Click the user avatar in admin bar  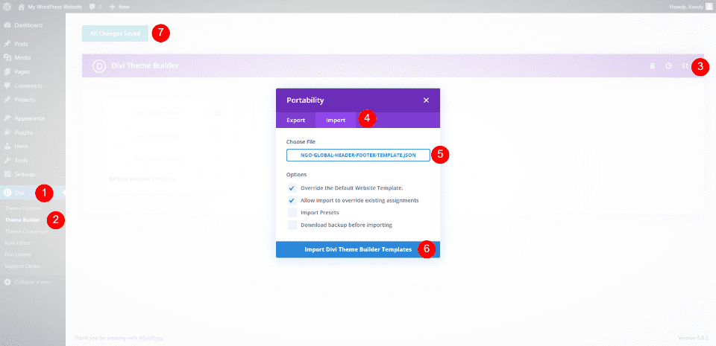pos(709,7)
